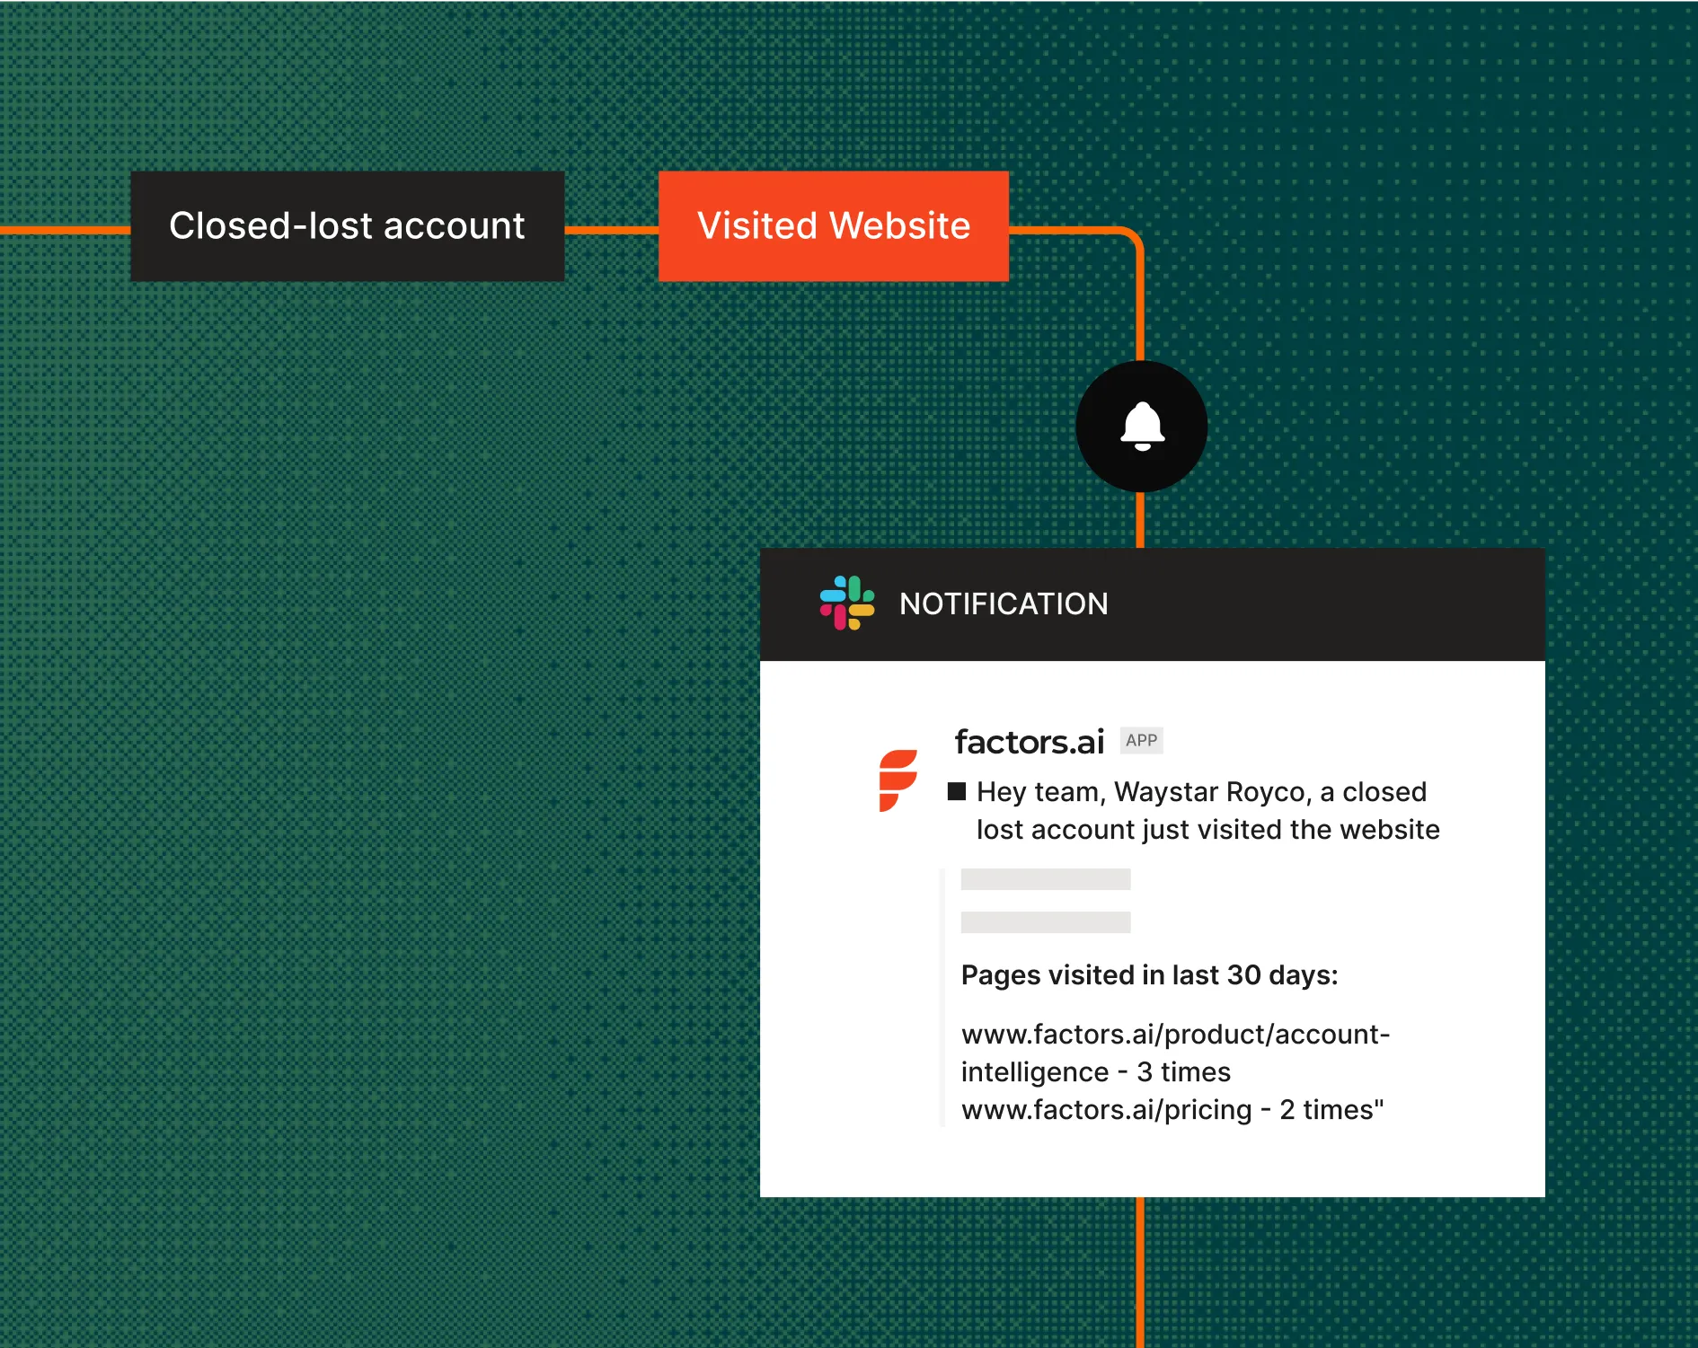Click the black square bullet marker

957,791
